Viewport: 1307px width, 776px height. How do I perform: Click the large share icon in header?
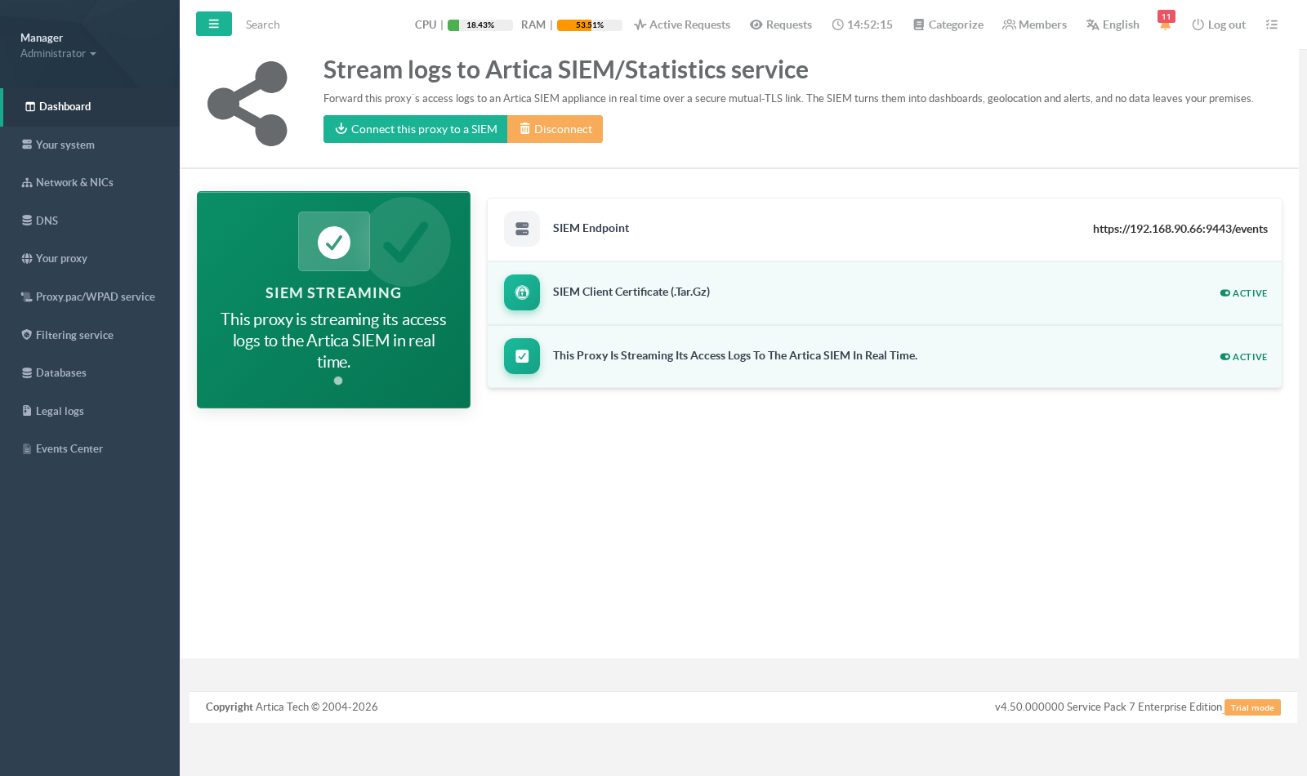[x=248, y=104]
